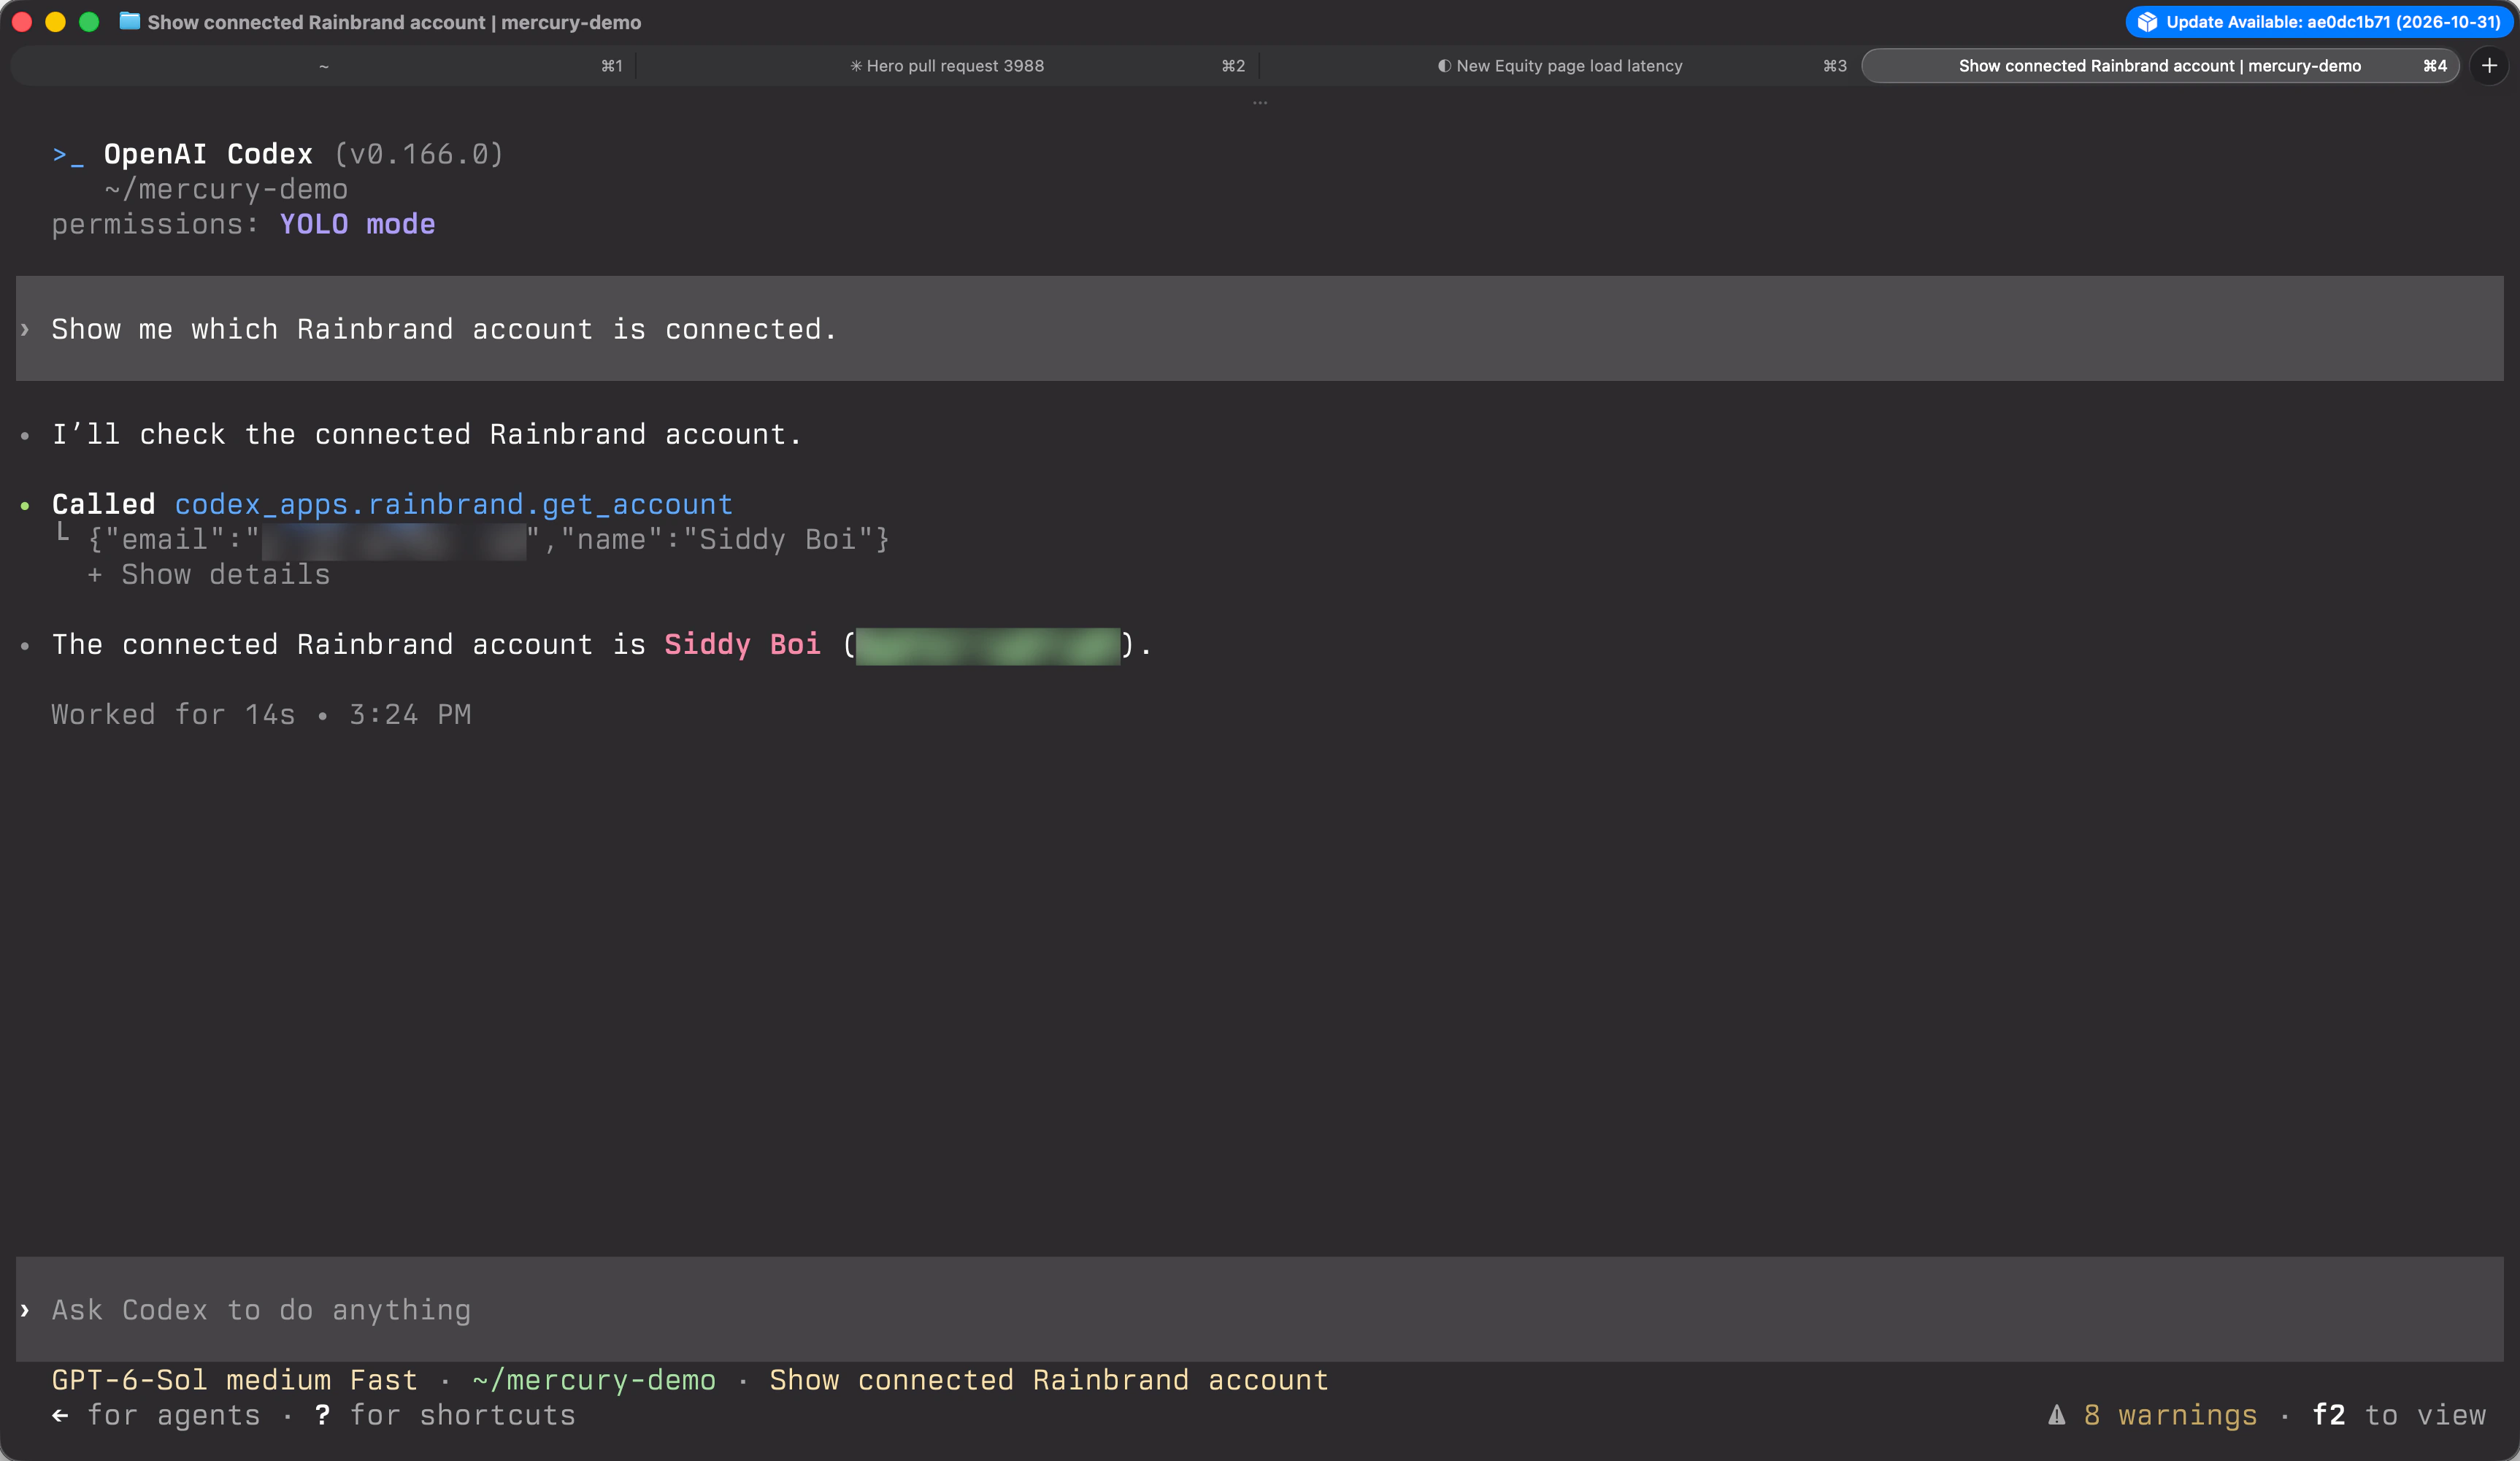2520x1461 pixels.
Task: Click the I'll check the connected message
Action: (x=427, y=435)
